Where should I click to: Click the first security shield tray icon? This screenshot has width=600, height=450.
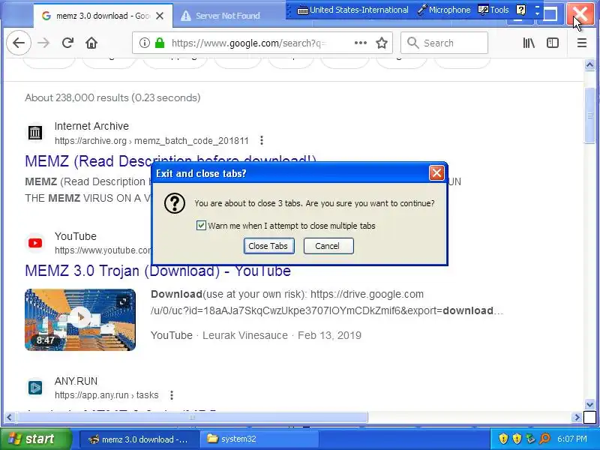(503, 439)
